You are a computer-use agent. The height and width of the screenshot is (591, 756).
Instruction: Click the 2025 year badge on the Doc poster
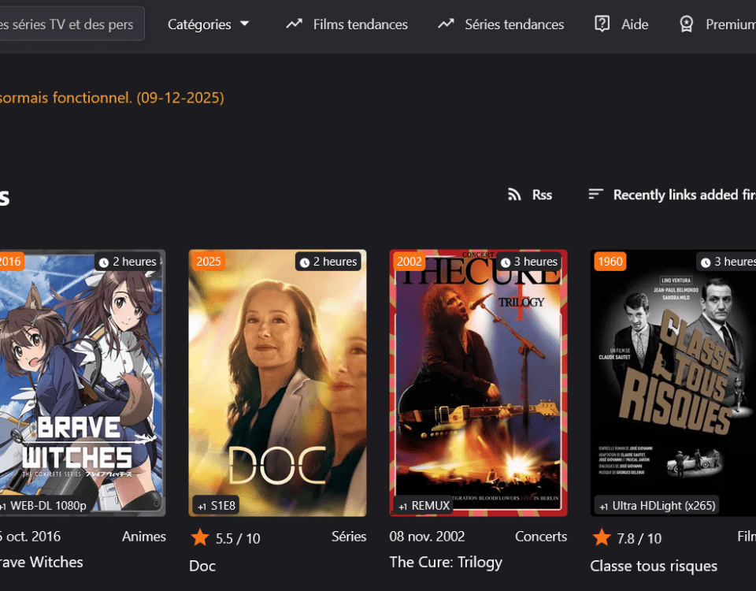208,260
